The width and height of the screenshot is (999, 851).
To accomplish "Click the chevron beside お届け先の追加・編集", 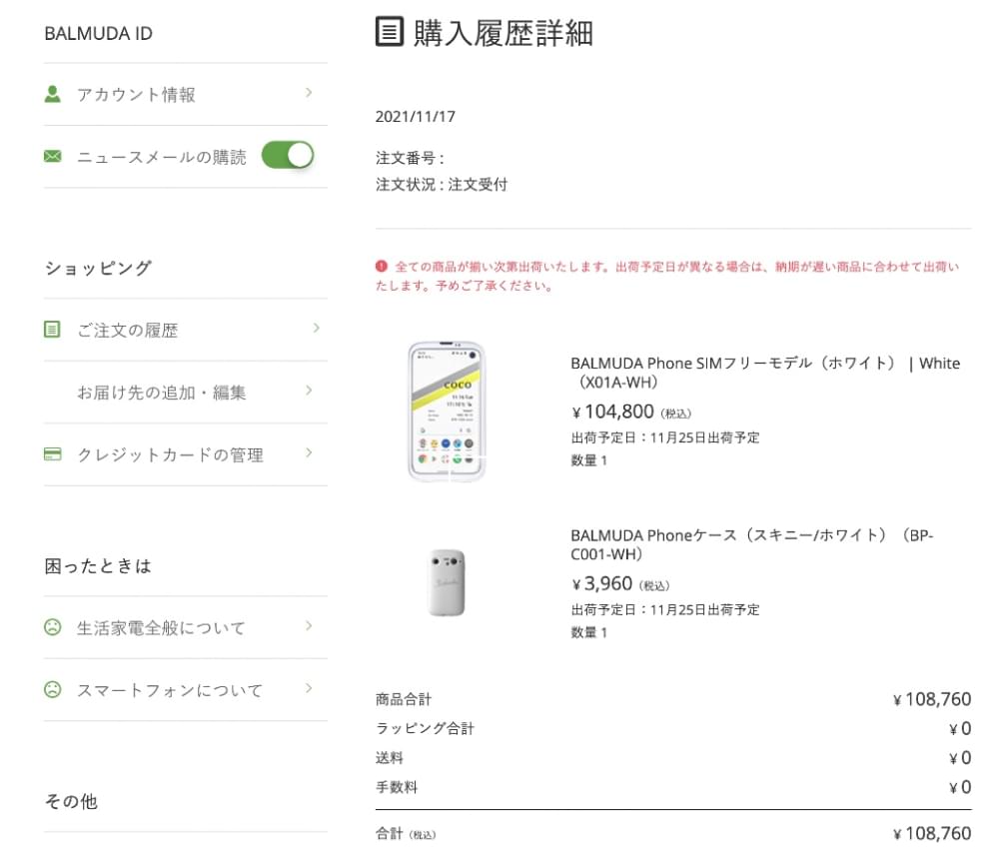I will pos(309,391).
